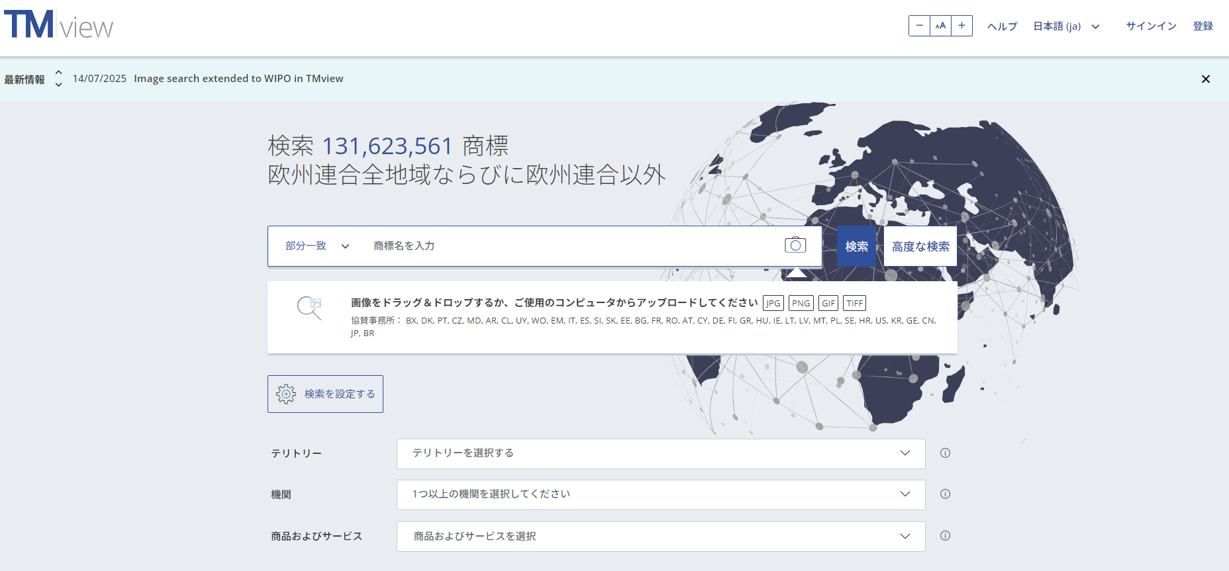1229x571 pixels.
Task: Click the image upload magnifier icon
Action: [x=309, y=308]
